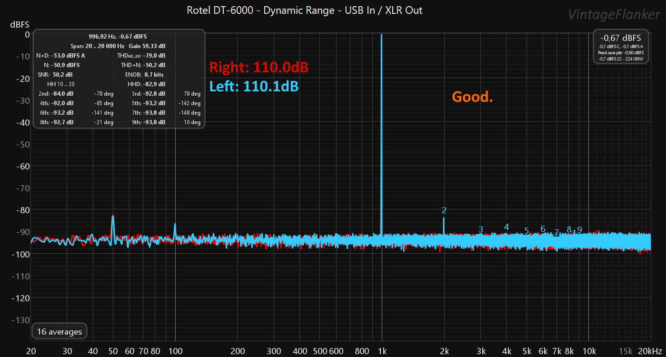The height and width of the screenshot is (357, 666).
Task: Click the y-axis -90 tick label
Action: click(x=22, y=232)
